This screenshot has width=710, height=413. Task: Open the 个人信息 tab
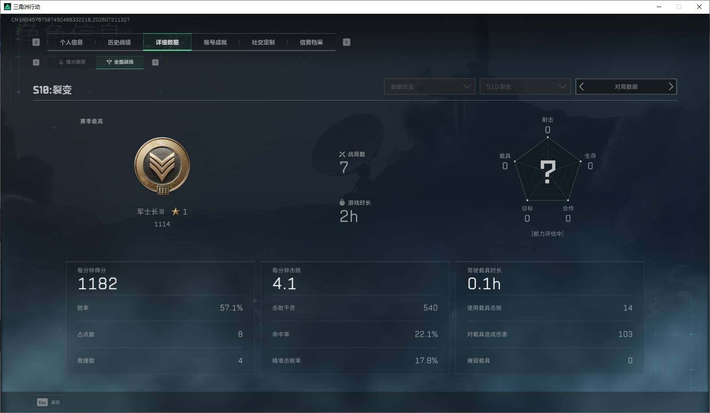71,43
